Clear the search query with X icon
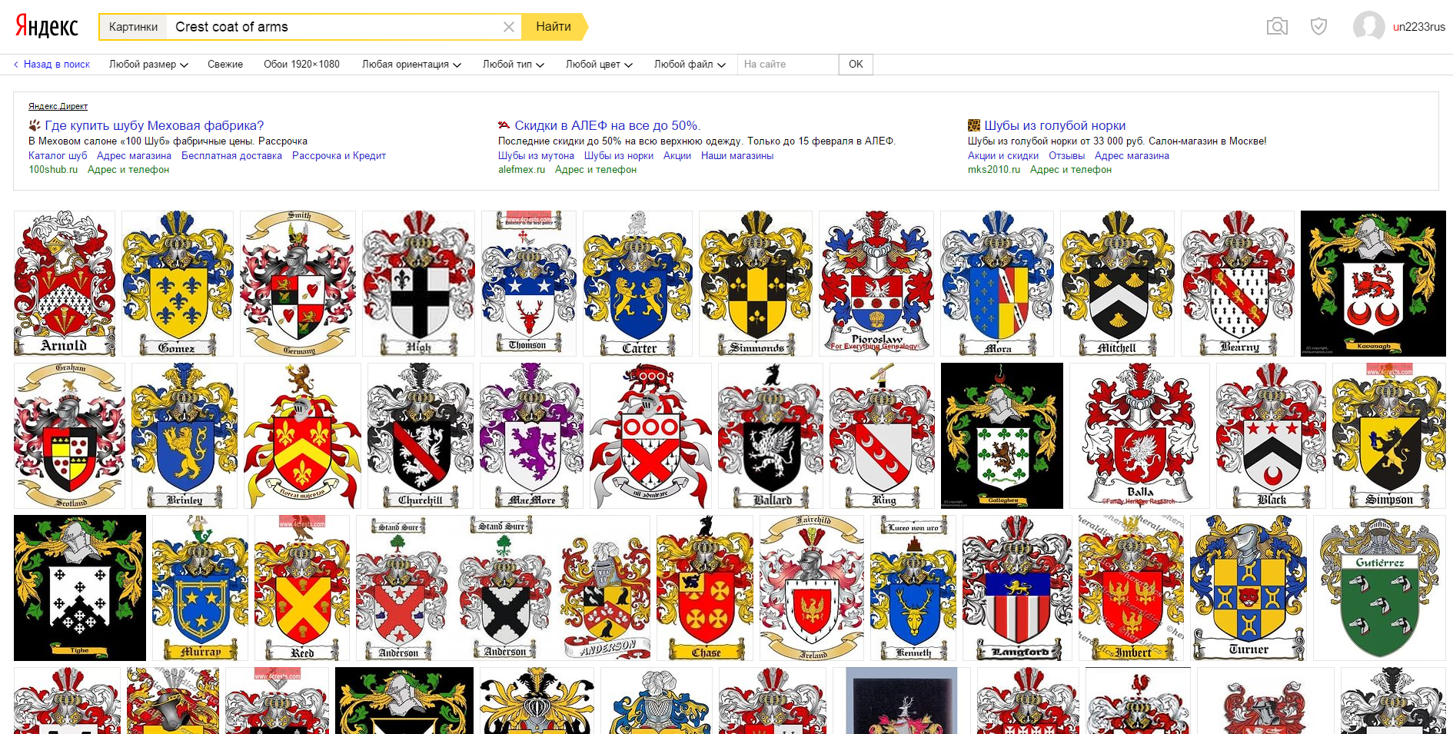This screenshot has width=1453, height=734. click(x=508, y=27)
